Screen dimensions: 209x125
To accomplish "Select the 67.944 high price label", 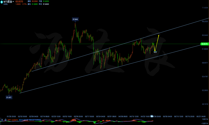I will (x=75, y=19).
